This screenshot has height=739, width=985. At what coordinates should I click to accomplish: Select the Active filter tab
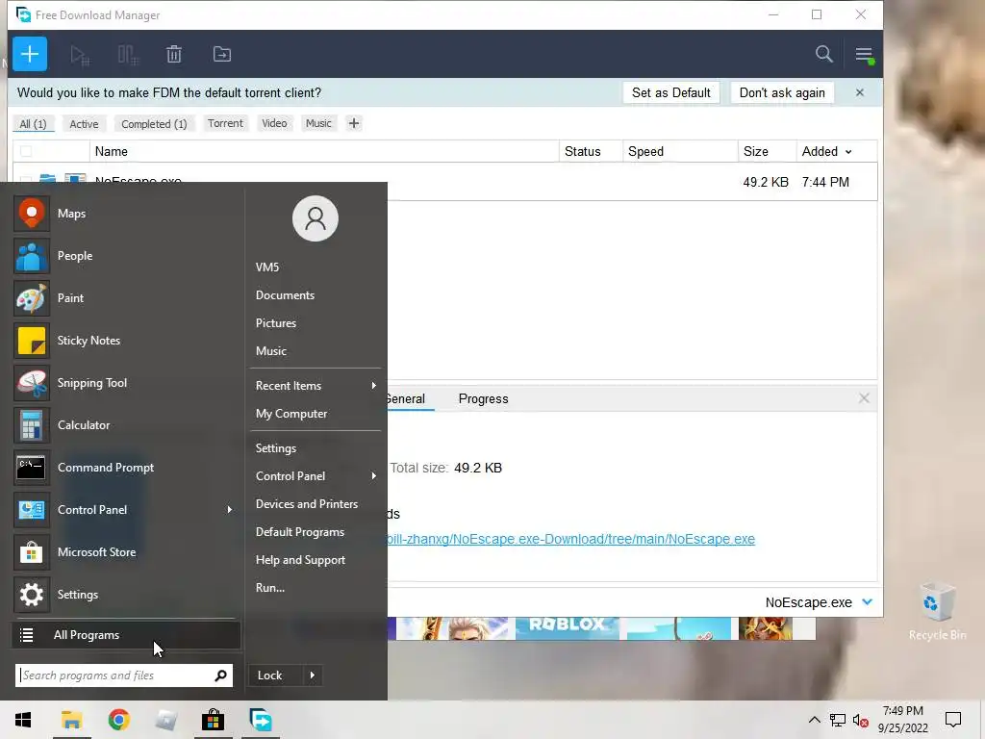[x=84, y=124]
